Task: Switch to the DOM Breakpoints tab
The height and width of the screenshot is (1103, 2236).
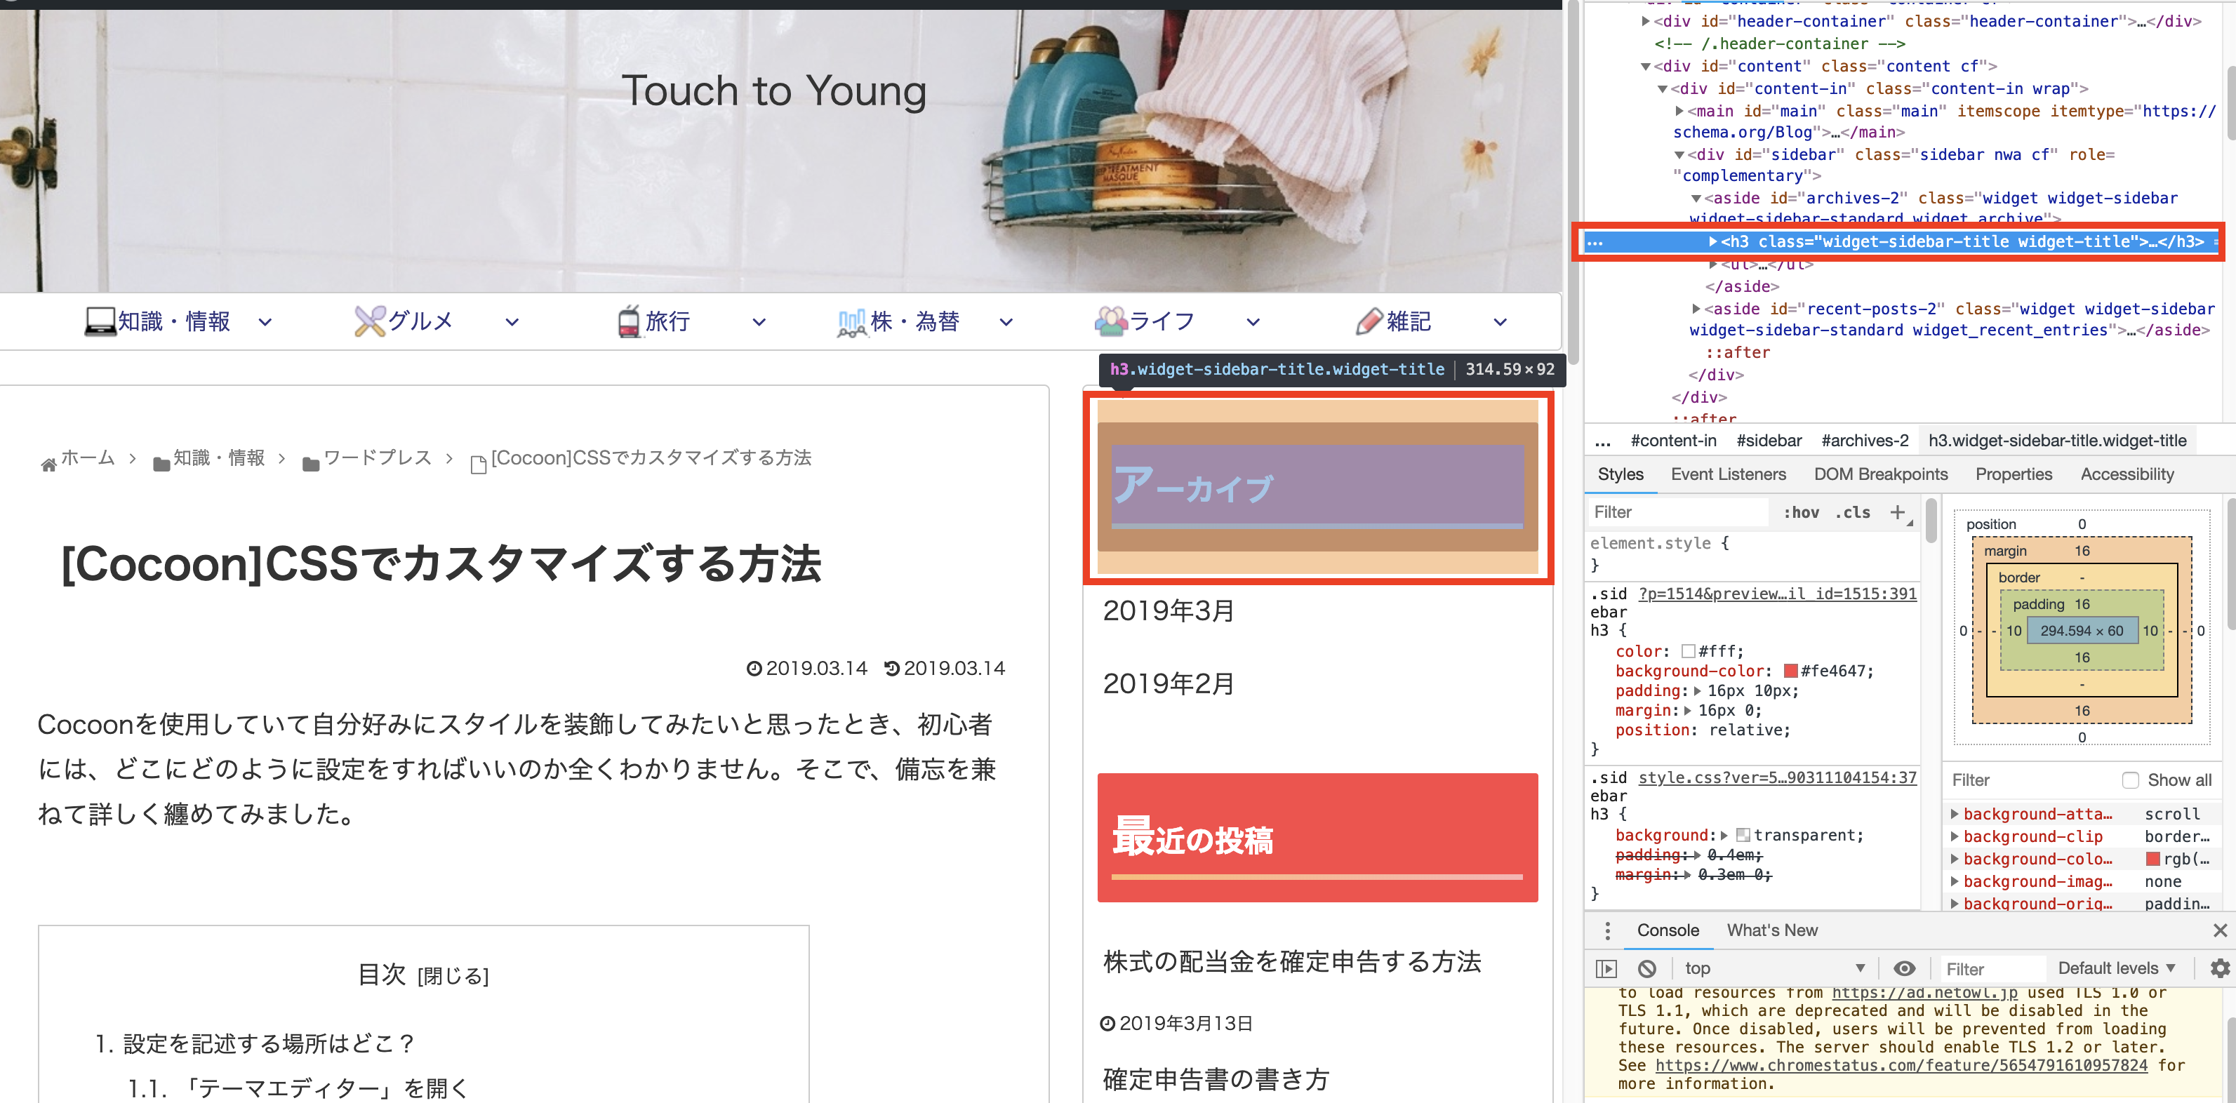Action: (x=1880, y=474)
